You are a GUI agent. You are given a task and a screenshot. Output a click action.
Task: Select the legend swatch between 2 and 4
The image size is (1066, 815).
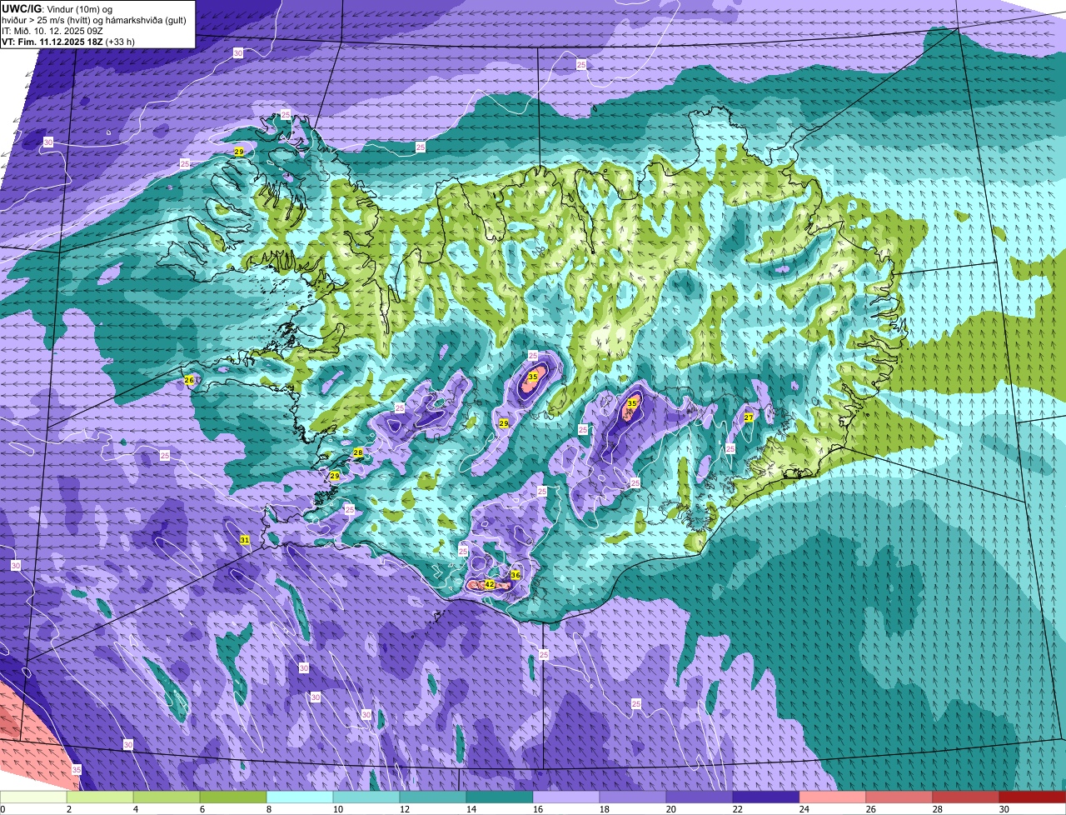(100, 797)
